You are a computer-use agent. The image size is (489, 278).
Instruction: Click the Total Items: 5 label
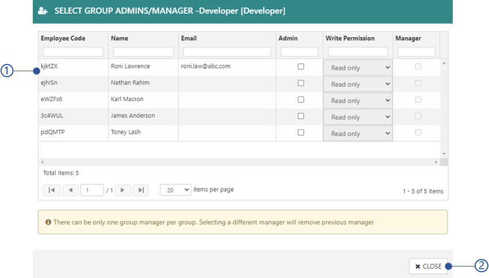[x=61, y=173]
